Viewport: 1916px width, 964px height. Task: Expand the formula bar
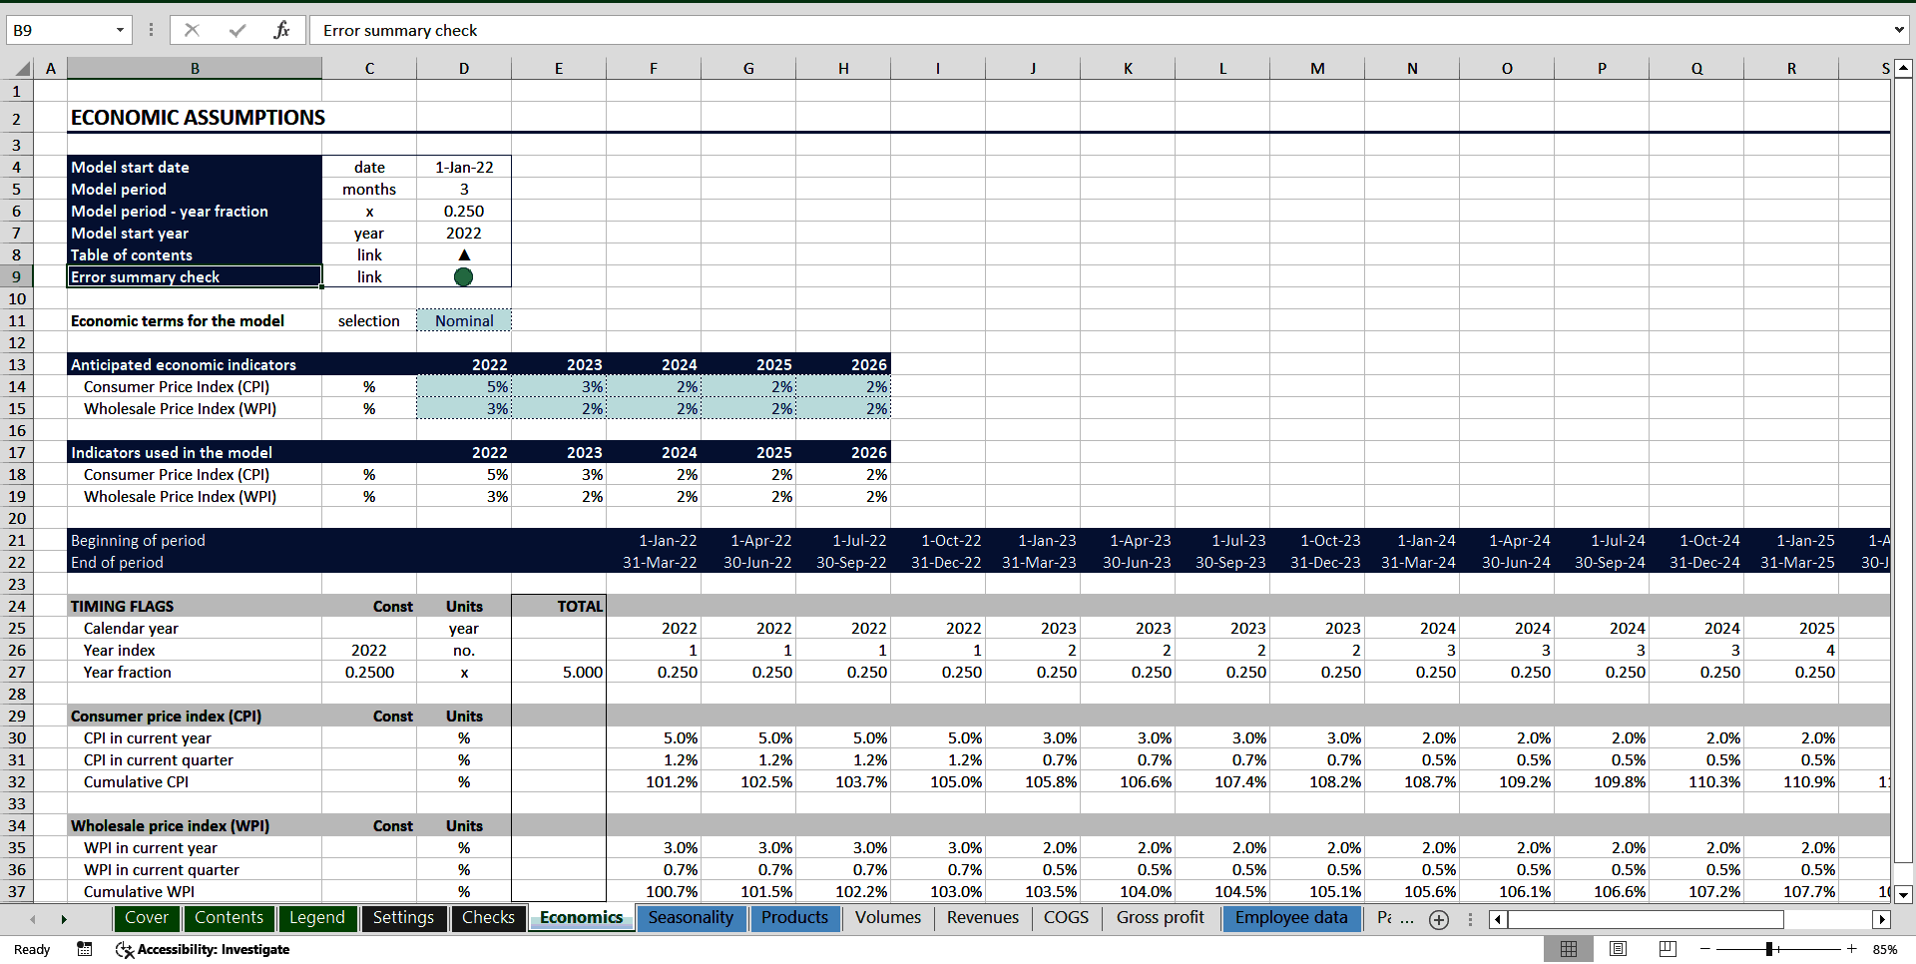click(1899, 30)
